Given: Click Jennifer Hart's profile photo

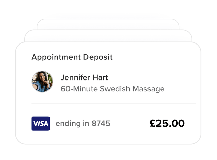Looking at the screenshot, I should click(42, 82).
